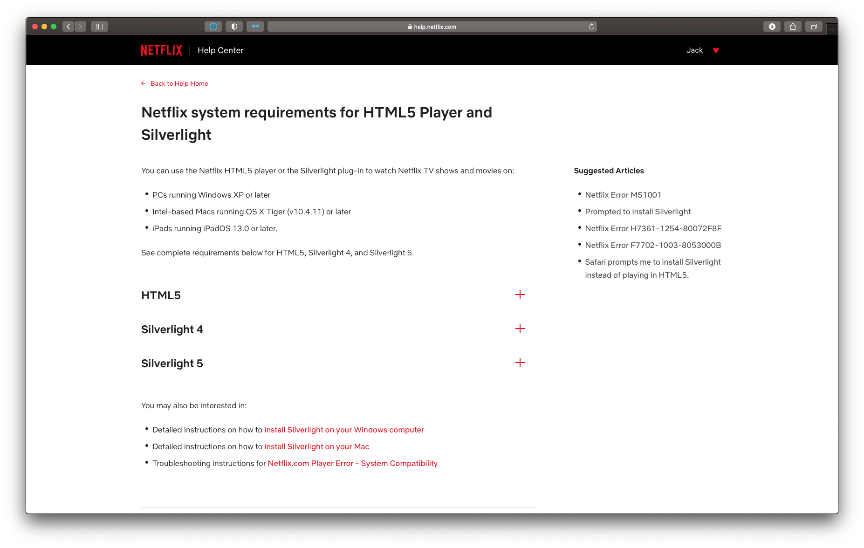The height and width of the screenshot is (548, 864).
Task: Click See complete requirements below sentence
Action: (277, 253)
